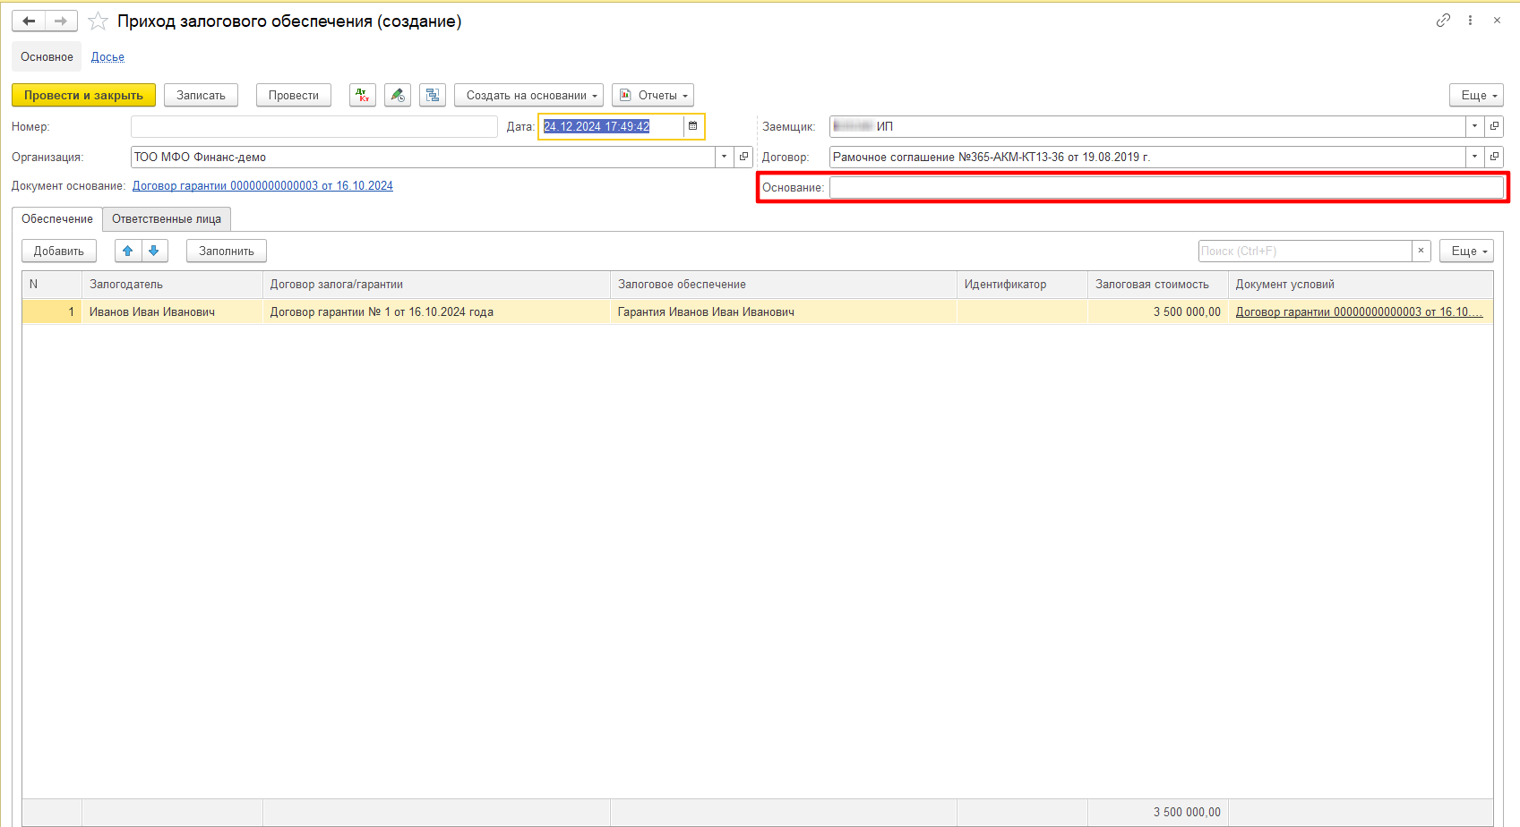Show Дт/Кт accounting entries icon
Screen dimensions: 1520x827
click(x=363, y=95)
